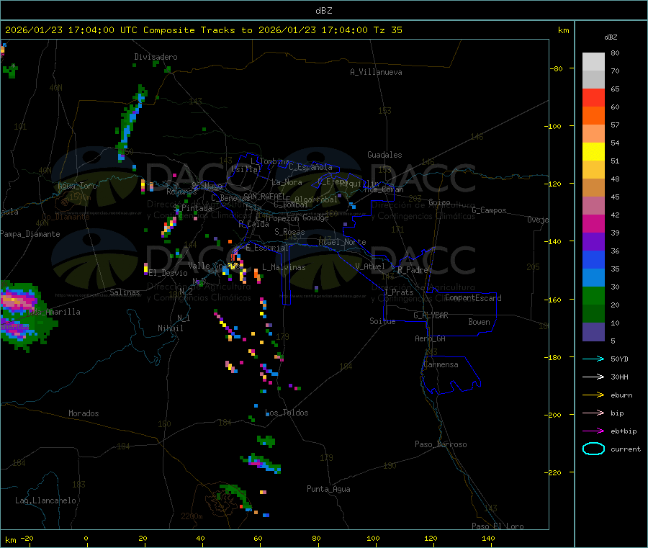Click the Nihuil place label
Screen dimensions: 648x548
click(171, 328)
